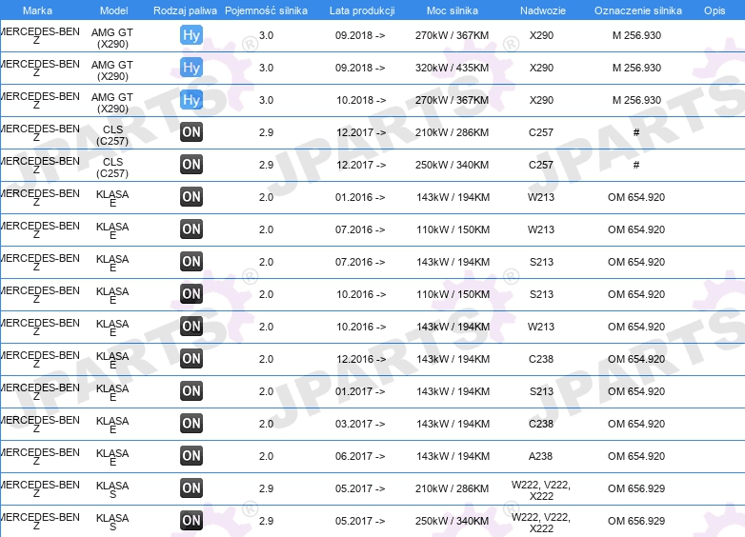Click the Marka column header

click(37, 10)
